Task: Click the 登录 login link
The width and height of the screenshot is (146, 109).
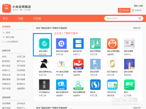Action: [136, 6]
